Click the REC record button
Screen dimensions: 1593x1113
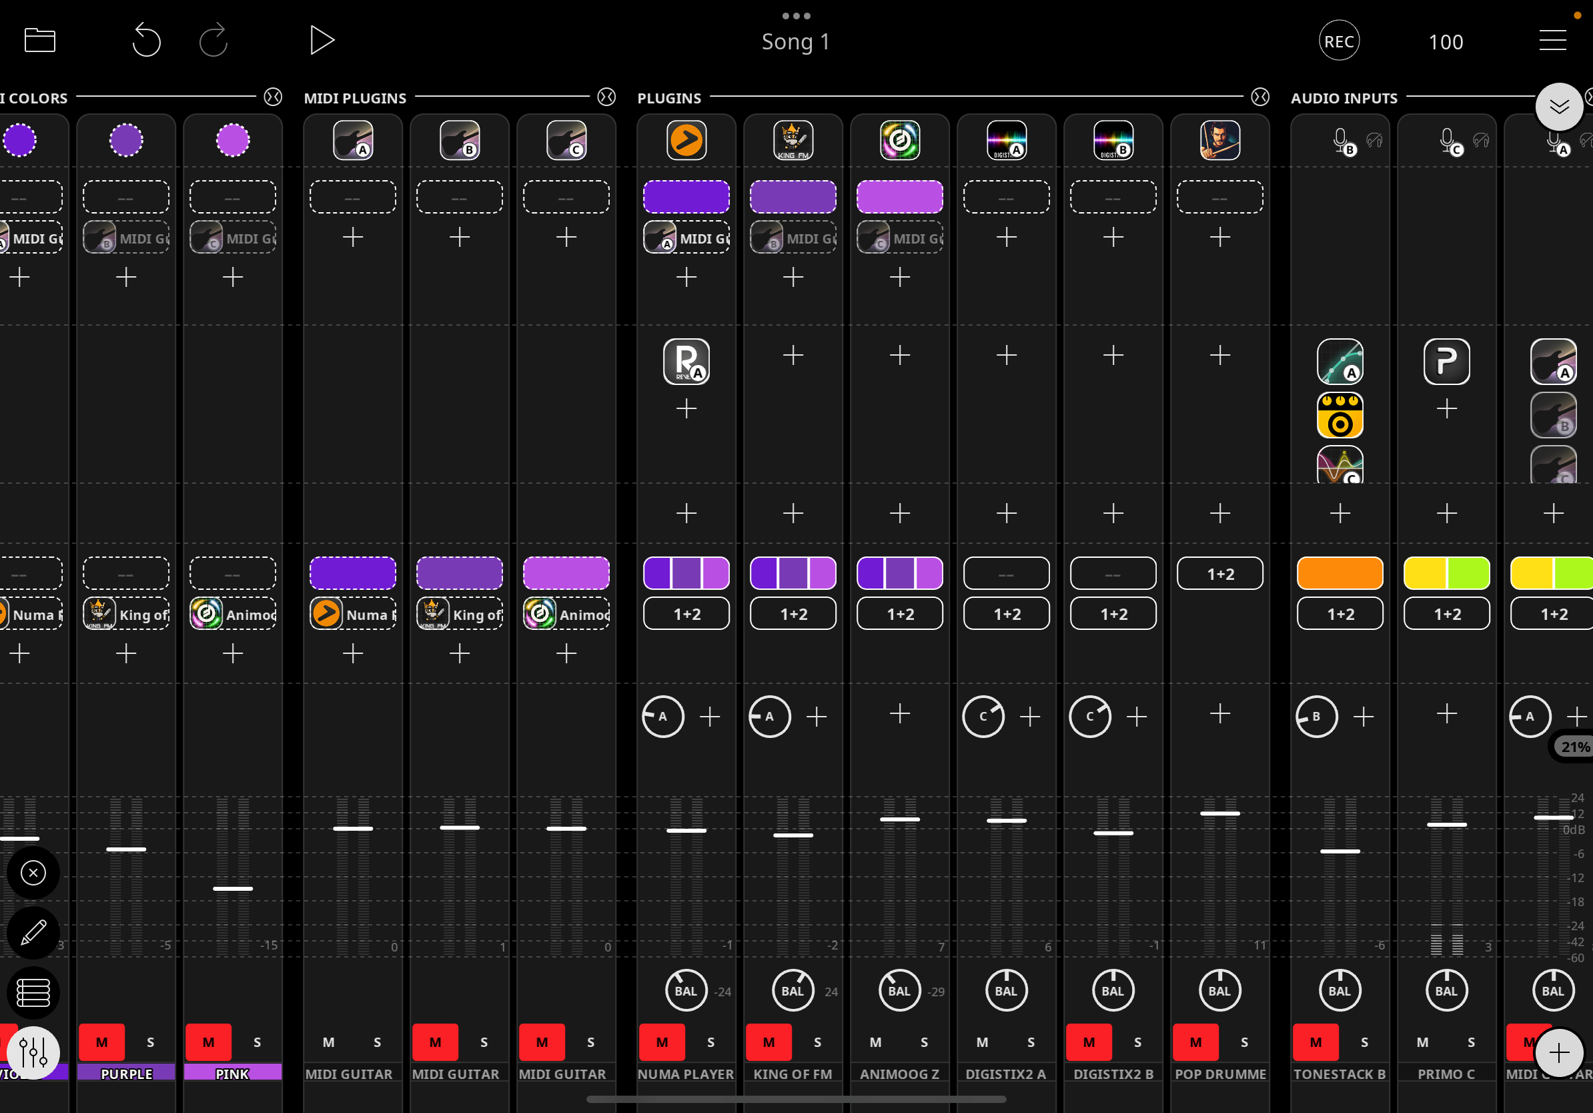1338,41
